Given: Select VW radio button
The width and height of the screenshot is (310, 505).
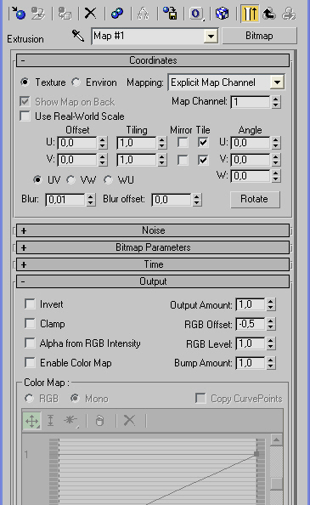Looking at the screenshot, I should click(70, 179).
